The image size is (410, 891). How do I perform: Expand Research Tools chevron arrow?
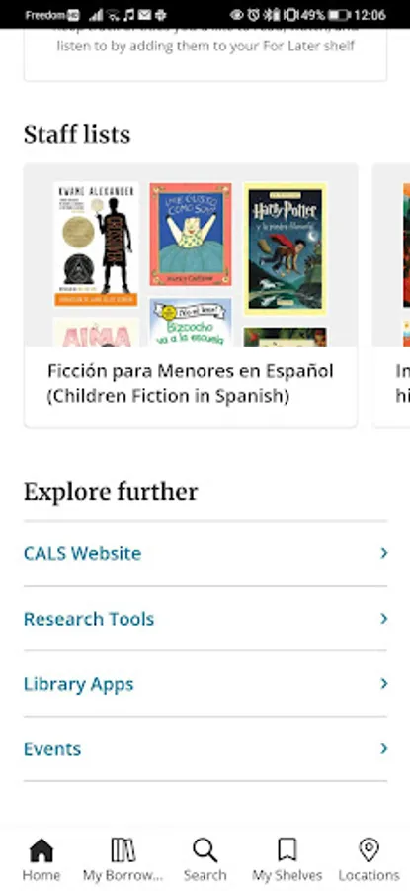[x=384, y=618]
